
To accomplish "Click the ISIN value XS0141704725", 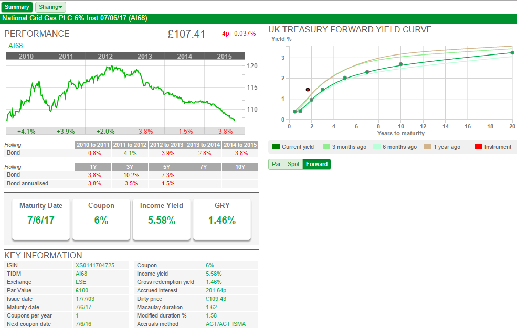I will click(x=95, y=265).
